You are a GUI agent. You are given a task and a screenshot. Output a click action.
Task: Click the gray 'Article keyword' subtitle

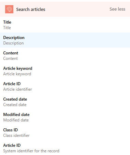(17, 74)
